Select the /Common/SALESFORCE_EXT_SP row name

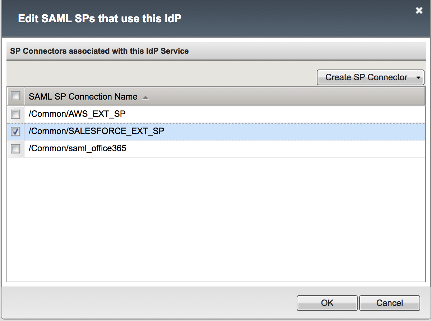tap(96, 131)
